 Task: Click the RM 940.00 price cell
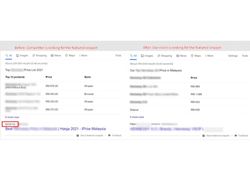(52, 94)
